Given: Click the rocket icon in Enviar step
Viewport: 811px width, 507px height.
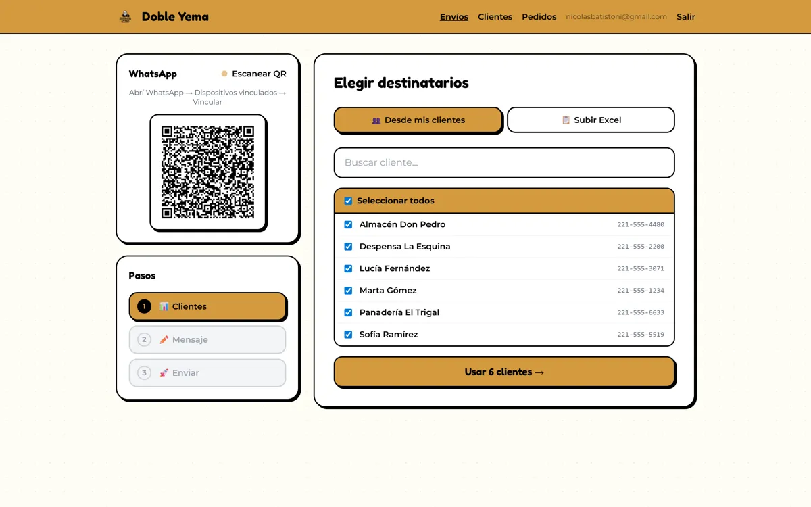Looking at the screenshot, I should (164, 372).
